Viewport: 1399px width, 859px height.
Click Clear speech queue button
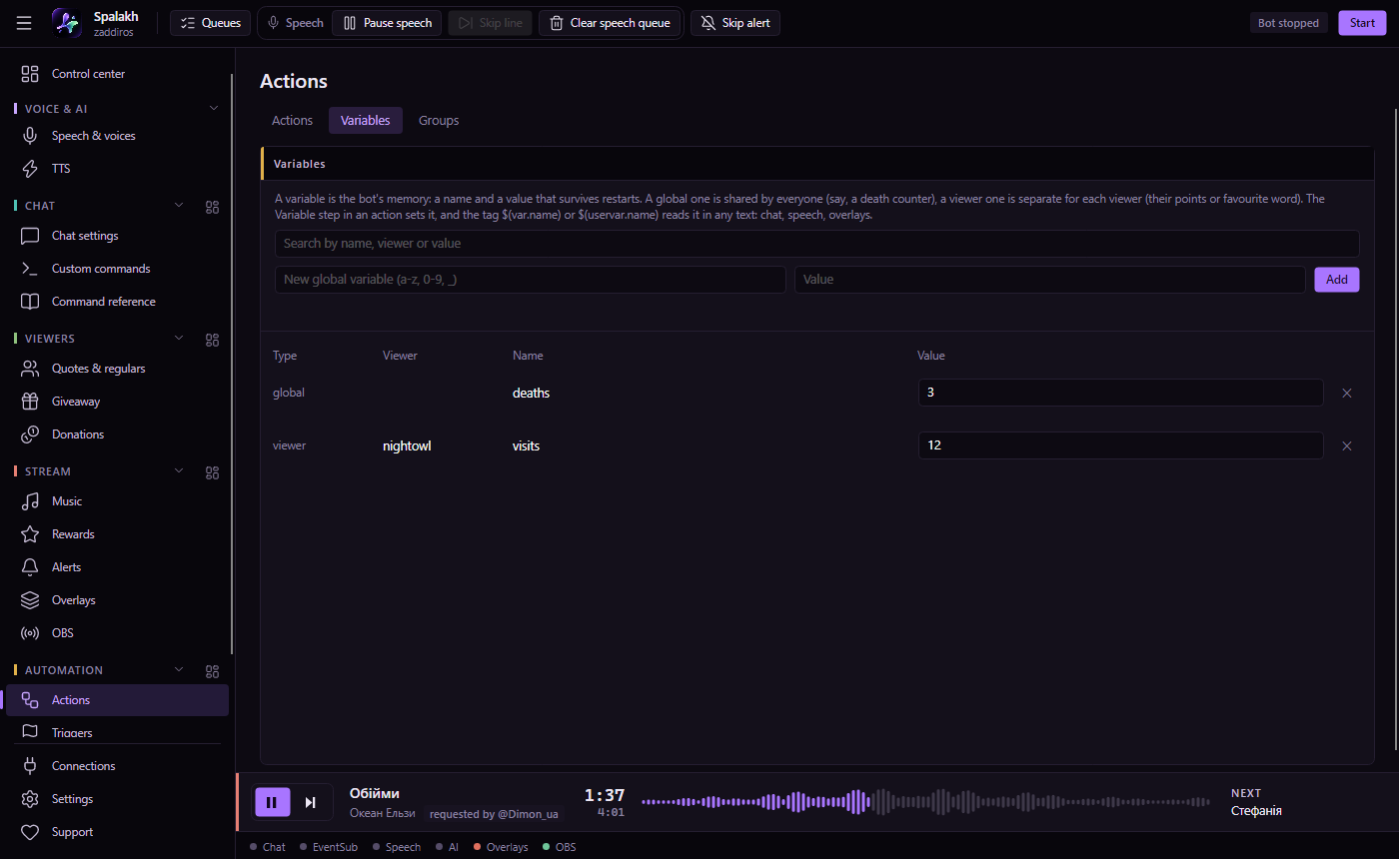(x=611, y=23)
